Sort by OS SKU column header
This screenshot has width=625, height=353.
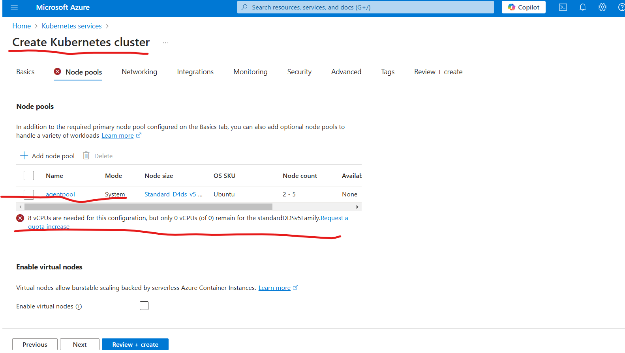[224, 176]
